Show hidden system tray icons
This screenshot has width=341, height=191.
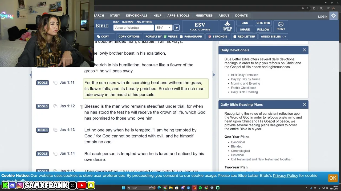point(306,188)
